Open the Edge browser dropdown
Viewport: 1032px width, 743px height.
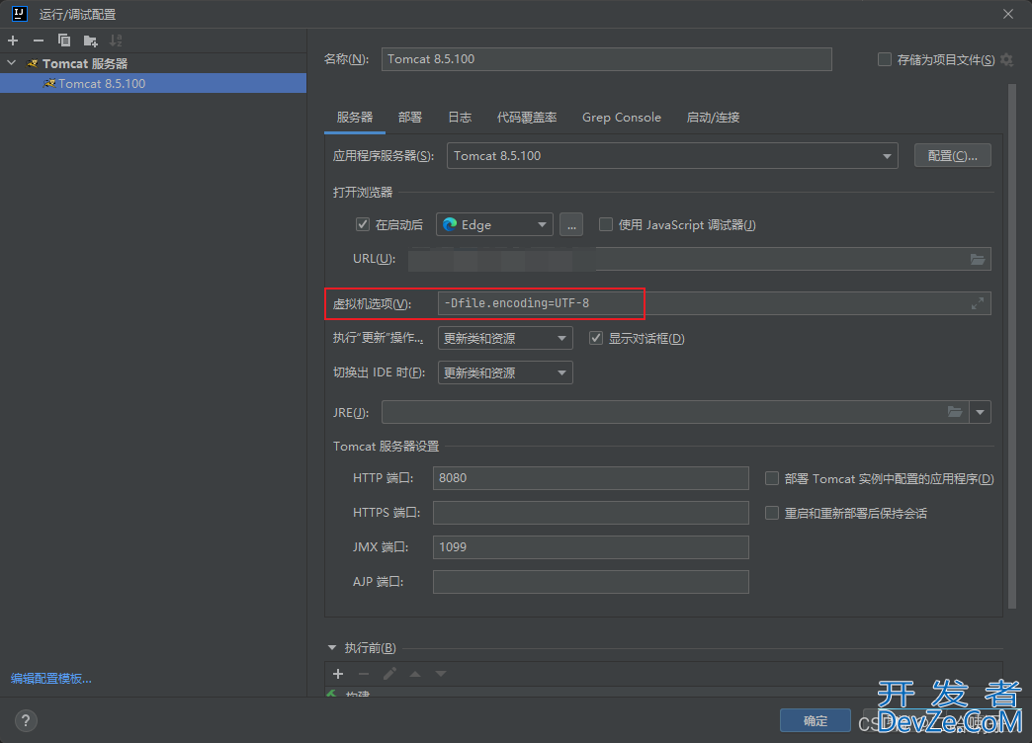494,224
